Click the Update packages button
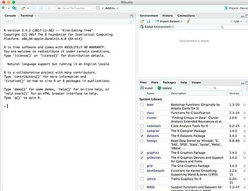 pos(165,88)
